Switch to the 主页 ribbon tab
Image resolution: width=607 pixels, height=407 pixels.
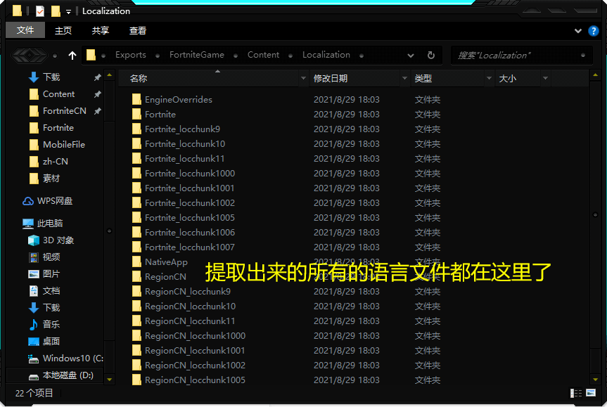point(63,30)
